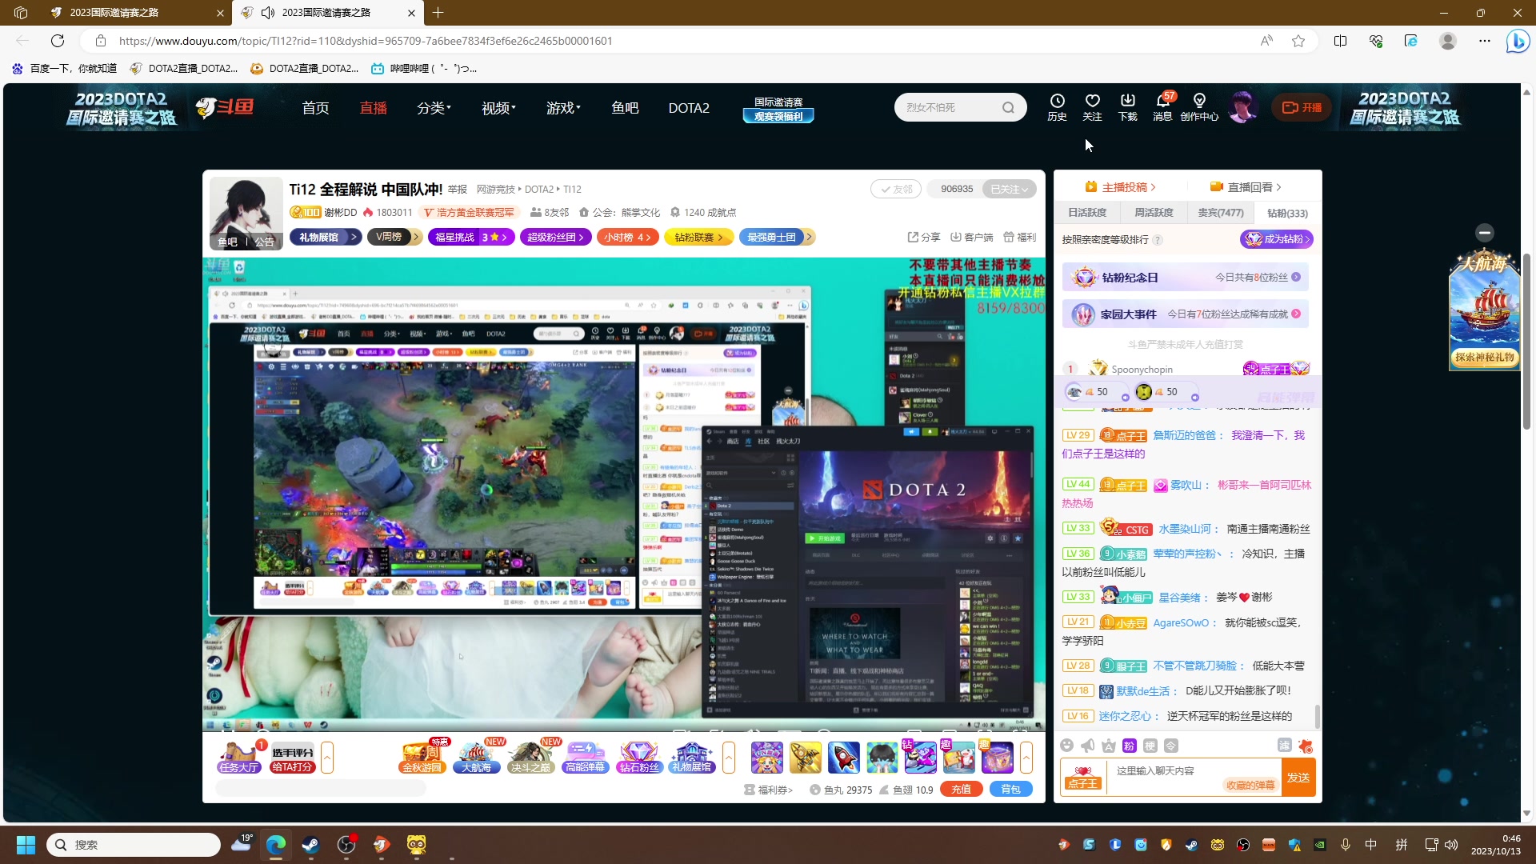Switch to the 周活跃度 tab

pos(1154,213)
